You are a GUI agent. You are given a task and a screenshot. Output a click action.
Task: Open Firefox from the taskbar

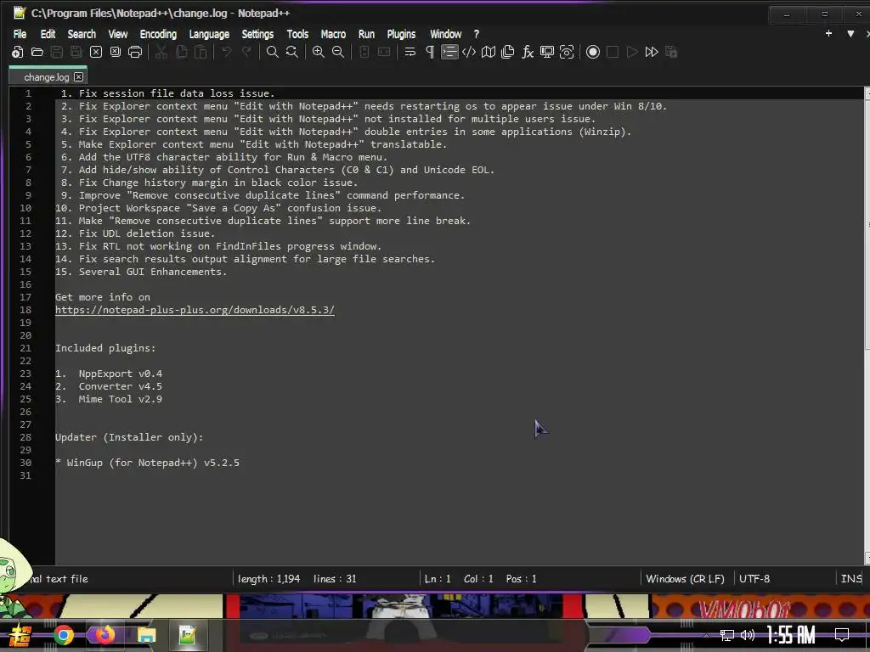pyautogui.click(x=105, y=635)
